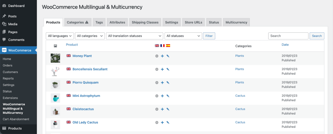Click the Media icon in sidebar
The width and height of the screenshot is (333, 134).
point(4,24)
